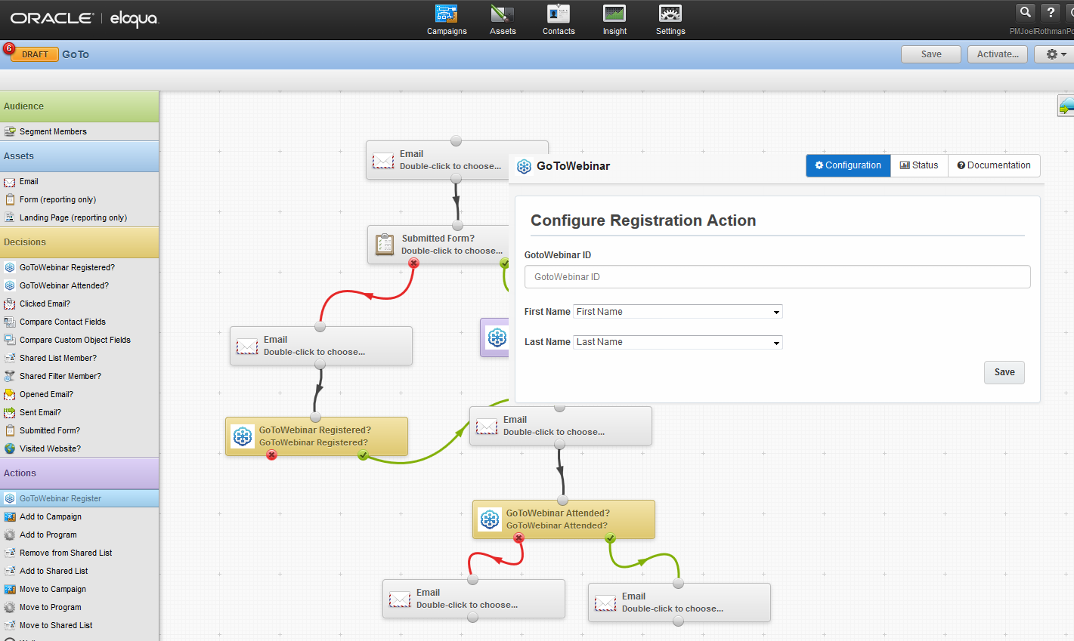
Task: Switch to the Status tab
Action: (x=919, y=165)
